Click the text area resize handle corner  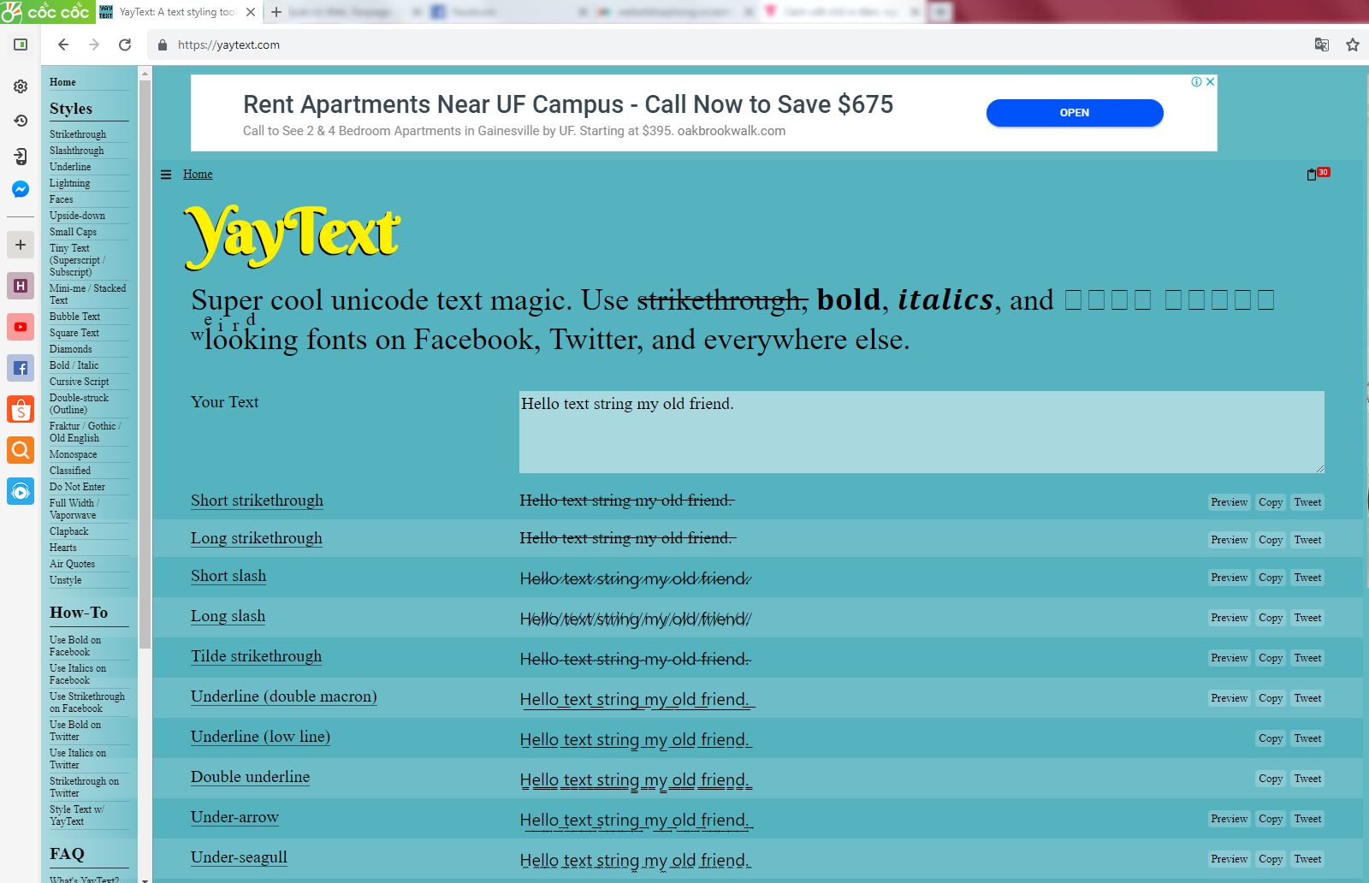tap(1319, 468)
